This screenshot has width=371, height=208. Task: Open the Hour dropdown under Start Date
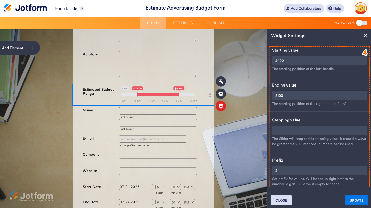click(x=161, y=187)
